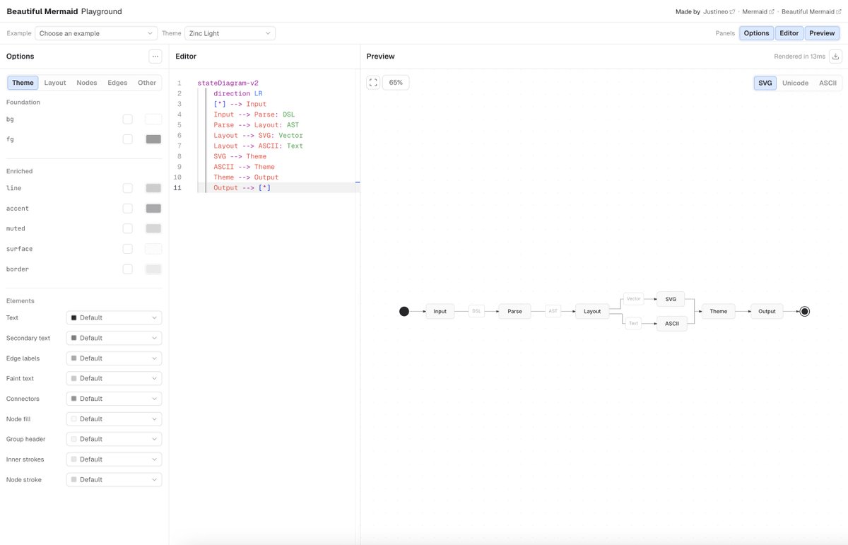This screenshot has width=848, height=545.
Task: Click the start state black circle node
Action: point(404,311)
